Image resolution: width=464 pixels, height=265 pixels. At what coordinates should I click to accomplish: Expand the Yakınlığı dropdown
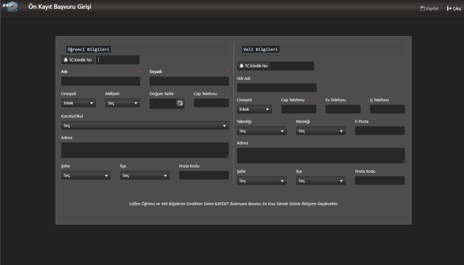(261, 131)
